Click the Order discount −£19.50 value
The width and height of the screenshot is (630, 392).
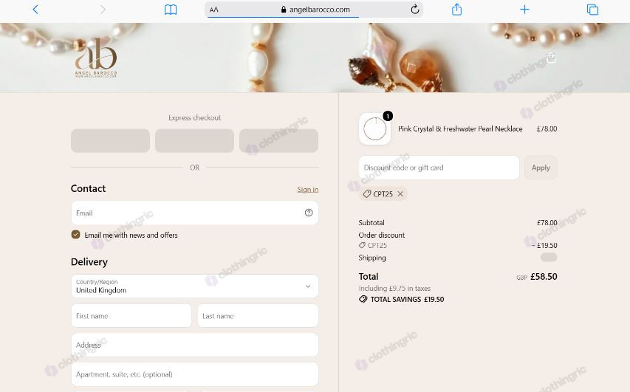click(x=544, y=245)
